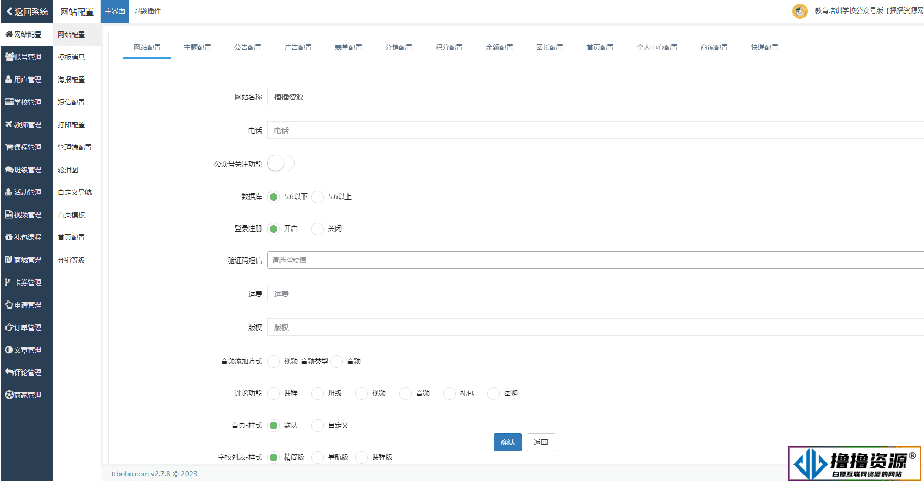Image resolution: width=924 pixels, height=481 pixels.
Task: Open the 习题插件 top tab
Action: tap(147, 11)
